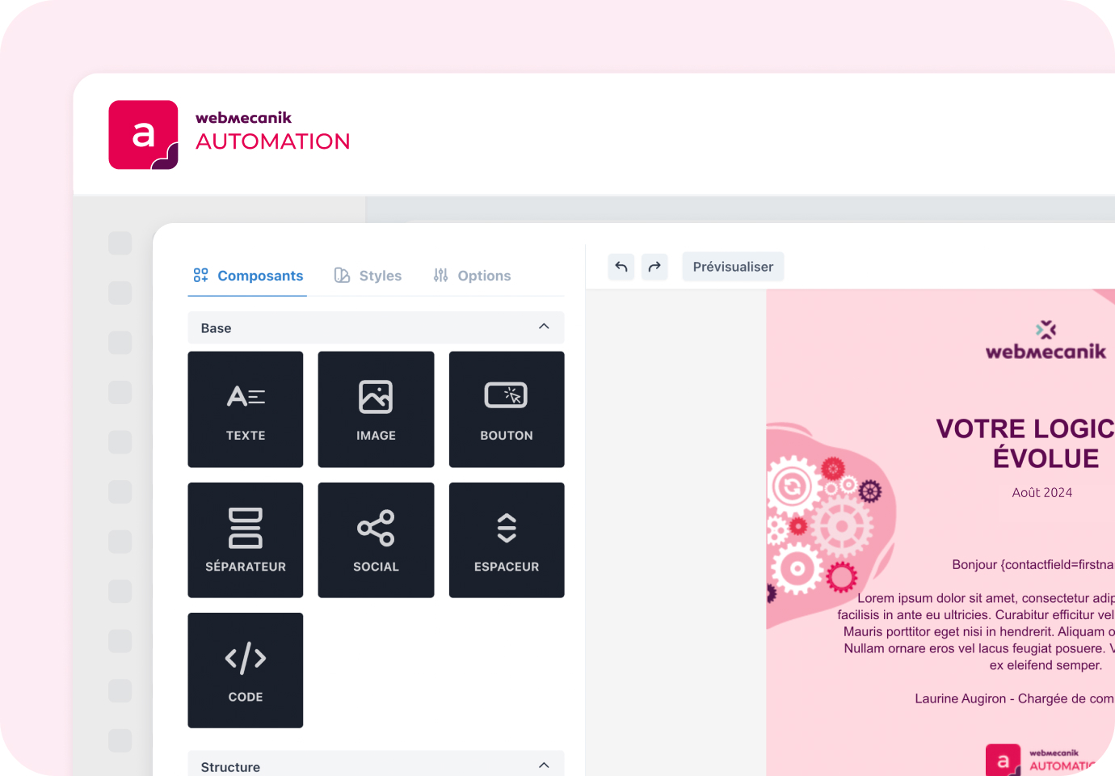The height and width of the screenshot is (776, 1115).
Task: Collapse the Base section chevron
Action: tap(544, 327)
